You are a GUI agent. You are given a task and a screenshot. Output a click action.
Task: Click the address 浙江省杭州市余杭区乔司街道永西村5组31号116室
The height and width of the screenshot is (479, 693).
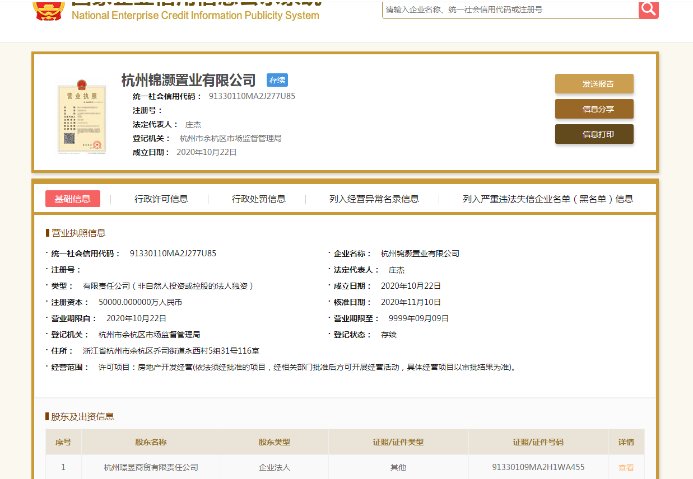pyautogui.click(x=171, y=351)
